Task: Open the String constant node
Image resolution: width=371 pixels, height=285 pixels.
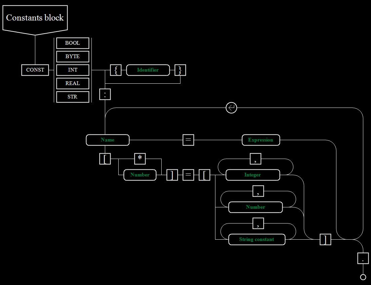Action: coord(257,239)
